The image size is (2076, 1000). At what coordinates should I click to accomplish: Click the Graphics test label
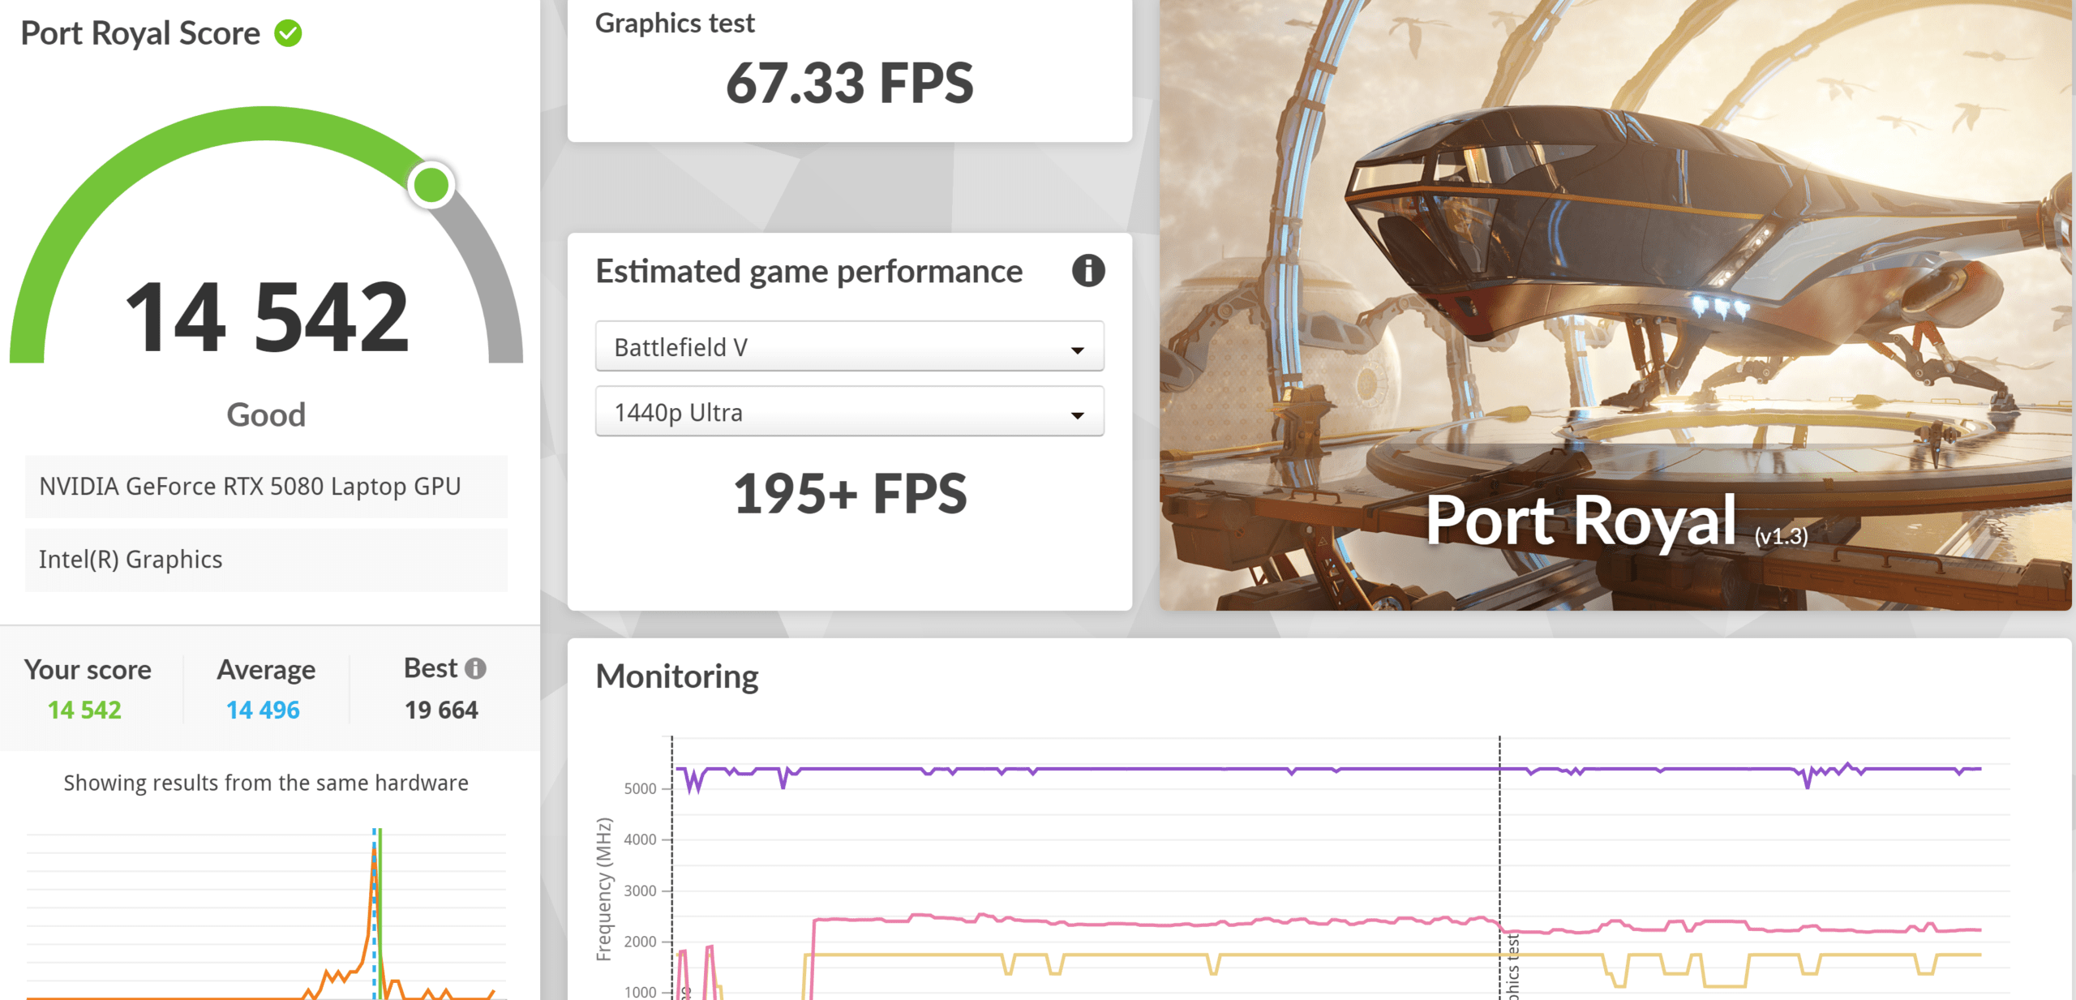coord(675,24)
